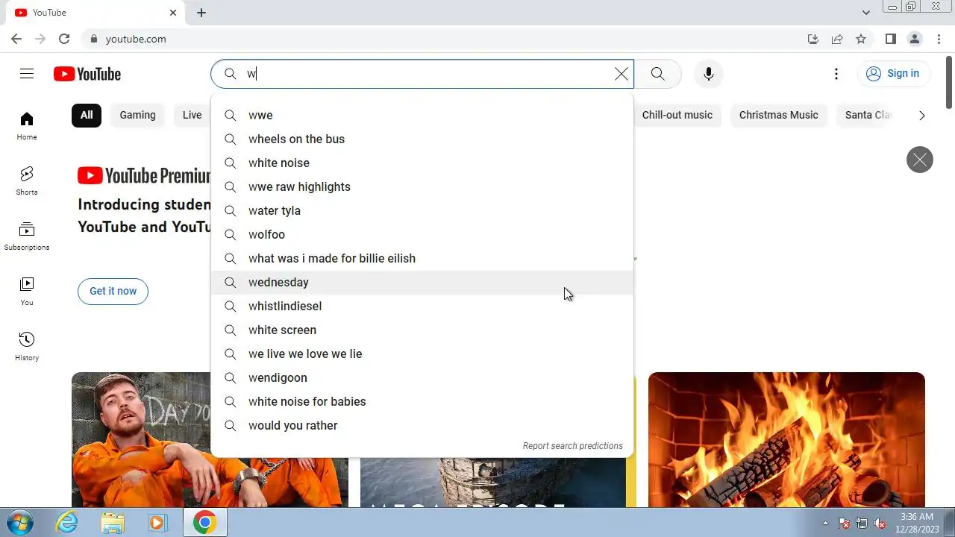Choose 'wheels on the bus' suggestion
This screenshot has width=955, height=537.
click(x=422, y=139)
